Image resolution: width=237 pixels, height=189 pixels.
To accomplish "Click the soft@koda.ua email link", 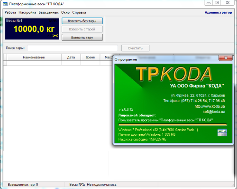I will pos(214,112).
